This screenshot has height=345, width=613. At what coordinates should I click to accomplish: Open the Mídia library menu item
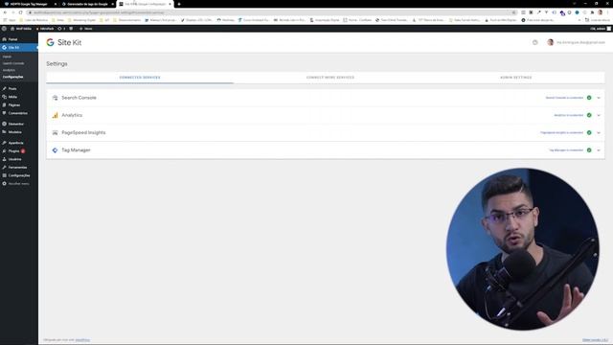[12, 97]
